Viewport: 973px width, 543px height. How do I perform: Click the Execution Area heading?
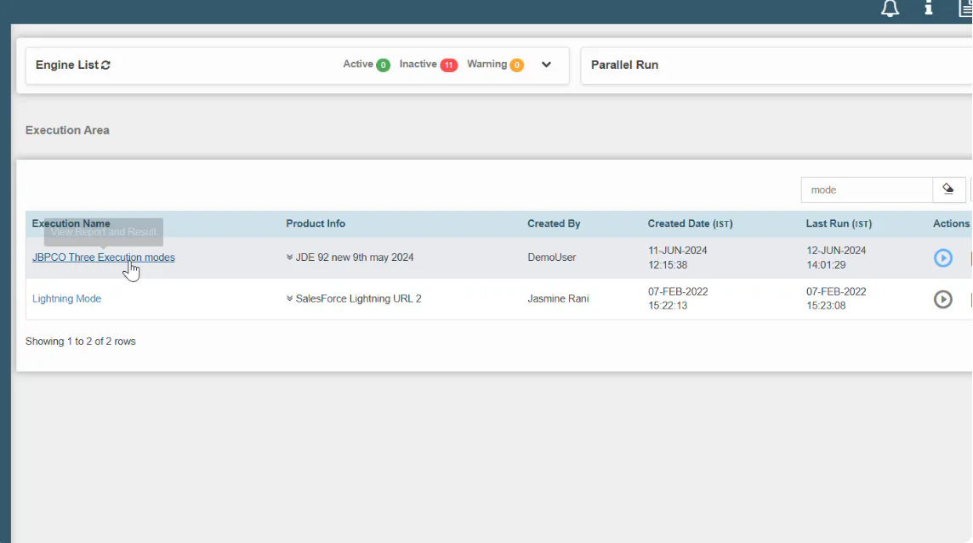pos(67,130)
